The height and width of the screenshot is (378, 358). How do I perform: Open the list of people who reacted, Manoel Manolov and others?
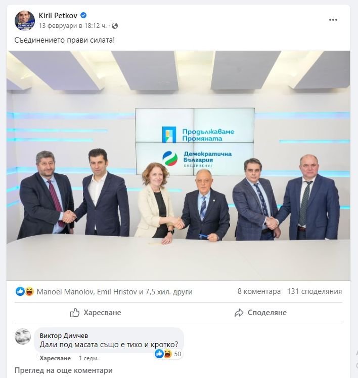114,292
